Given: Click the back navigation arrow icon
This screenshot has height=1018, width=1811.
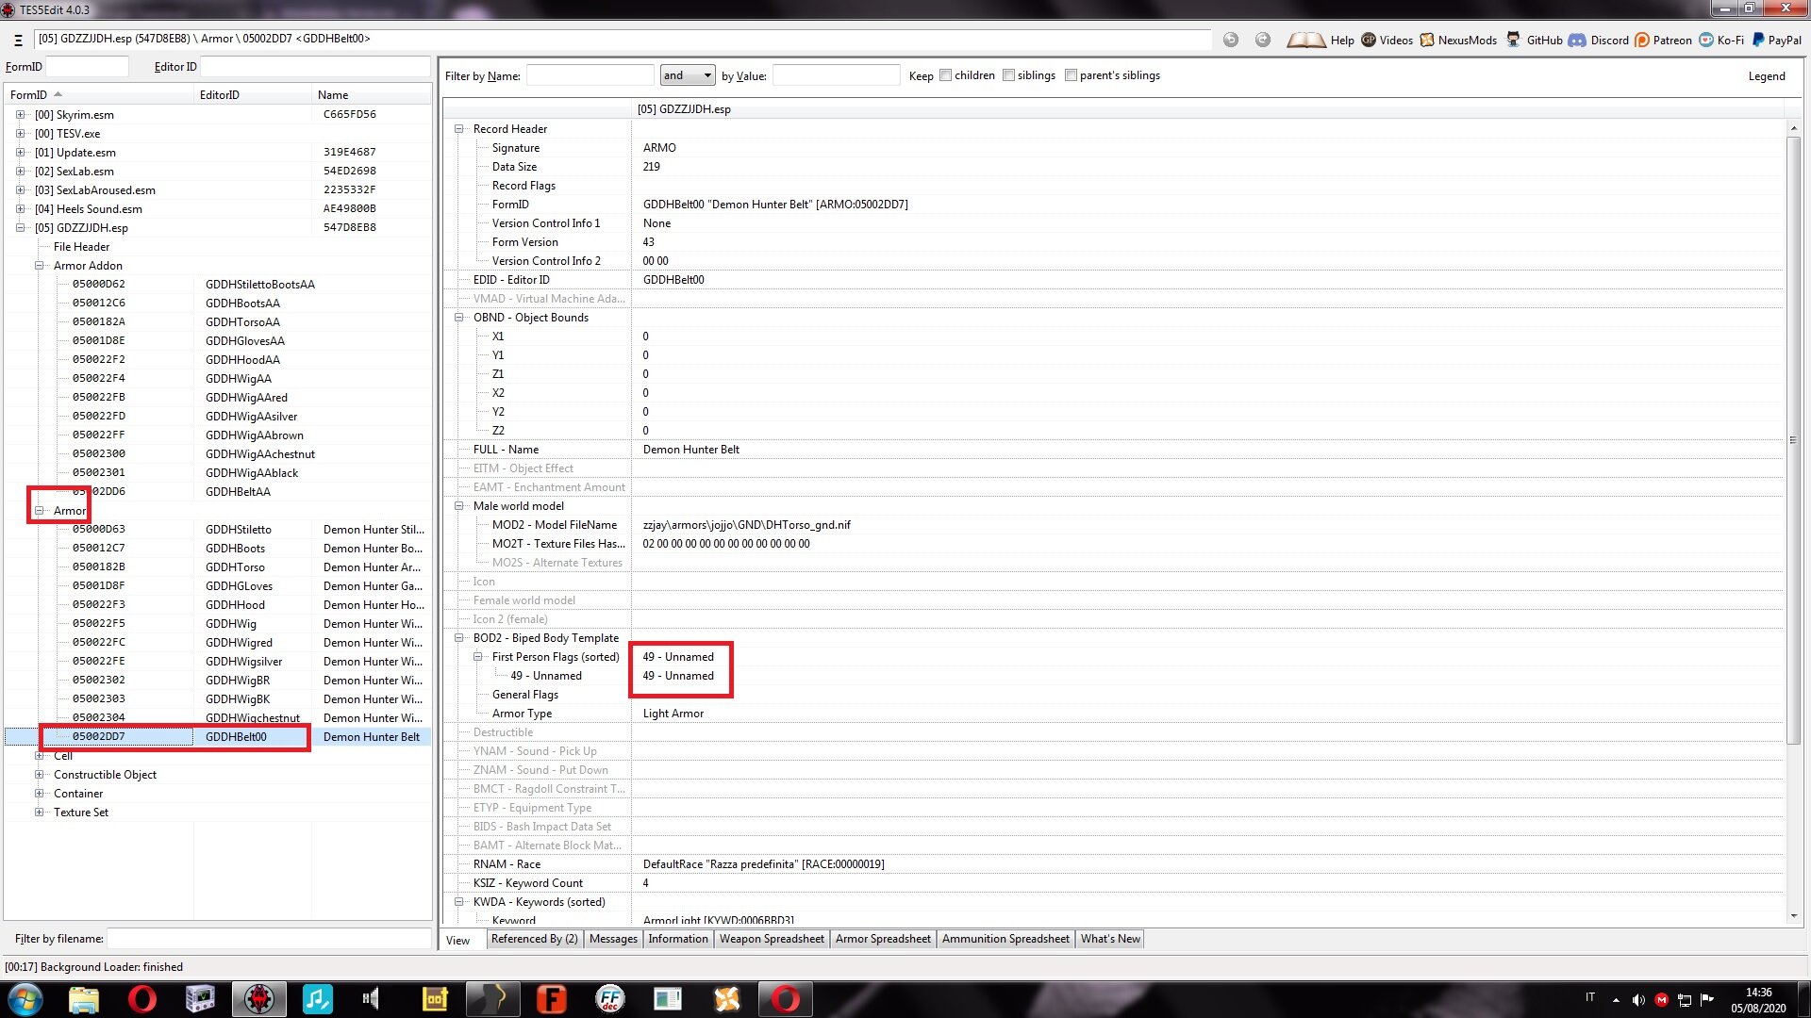Looking at the screenshot, I should (1231, 40).
